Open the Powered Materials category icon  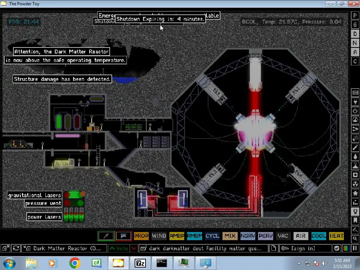tap(355, 111)
